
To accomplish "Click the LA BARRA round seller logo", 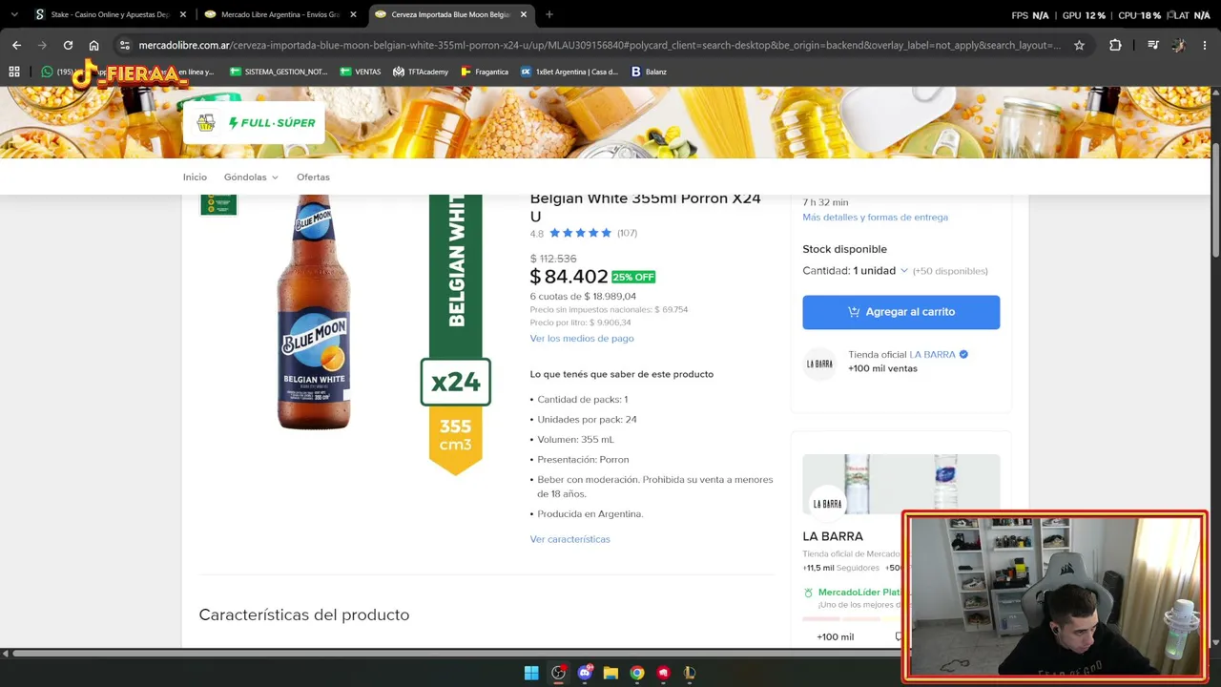I will coord(819,364).
